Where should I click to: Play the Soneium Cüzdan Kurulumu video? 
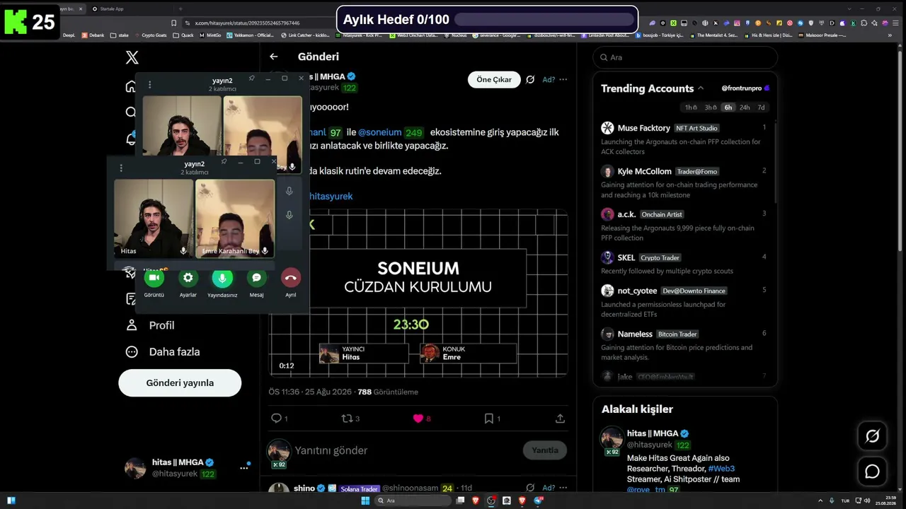418,293
